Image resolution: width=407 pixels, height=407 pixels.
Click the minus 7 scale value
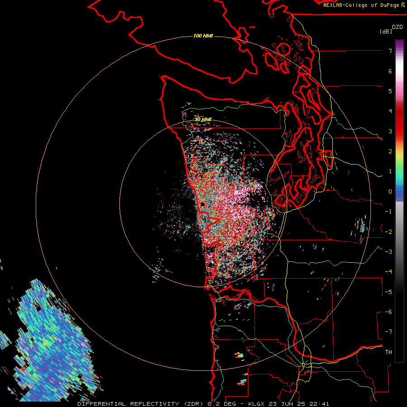[x=388, y=332]
